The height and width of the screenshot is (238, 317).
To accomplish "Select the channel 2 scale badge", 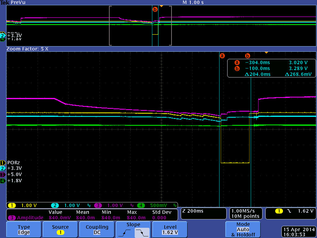I will [x=55, y=205].
